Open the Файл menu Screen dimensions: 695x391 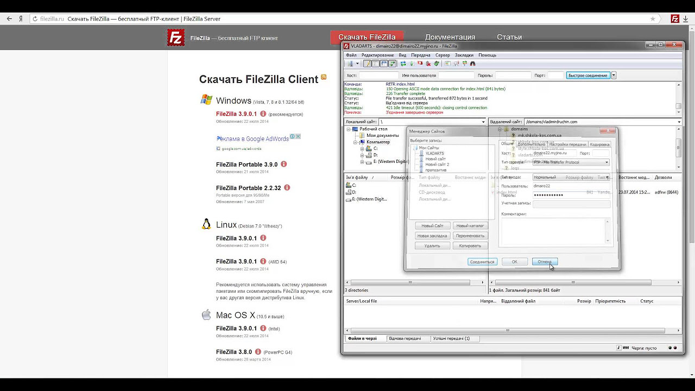coord(351,55)
